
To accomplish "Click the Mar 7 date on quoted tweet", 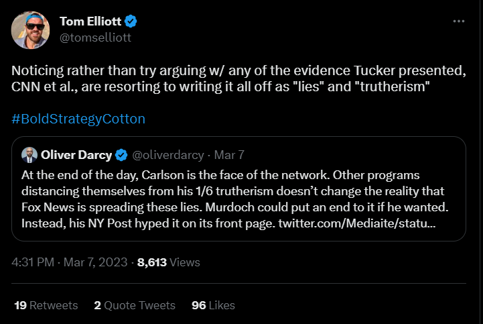I will [x=229, y=156].
